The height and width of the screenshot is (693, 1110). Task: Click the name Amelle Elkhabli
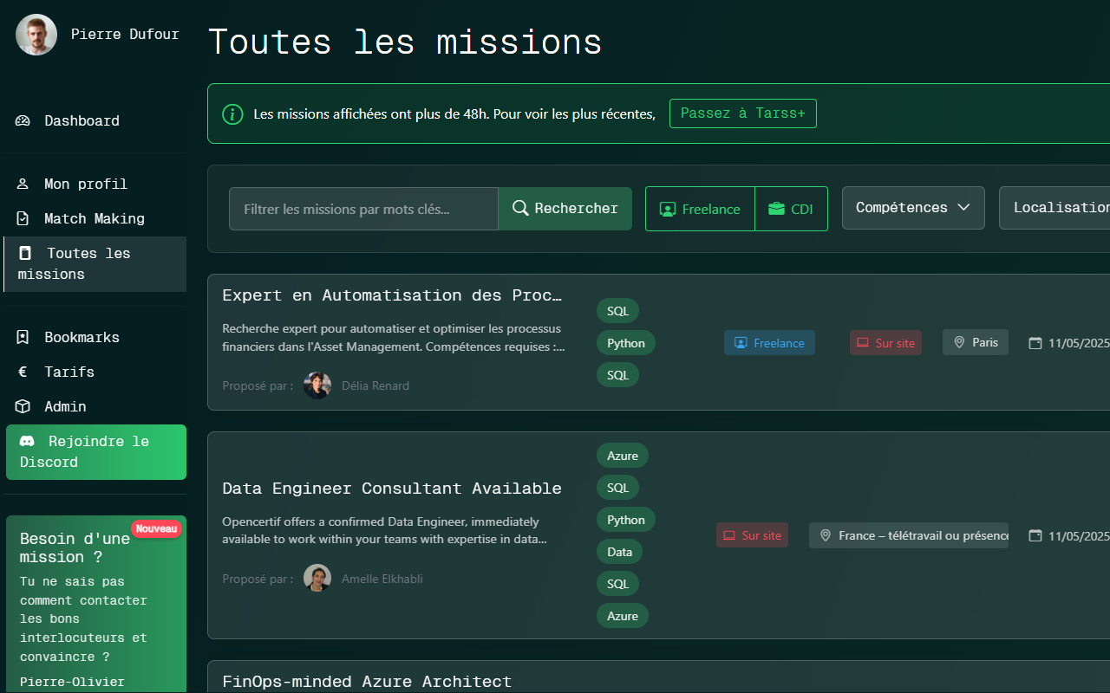pyautogui.click(x=382, y=578)
